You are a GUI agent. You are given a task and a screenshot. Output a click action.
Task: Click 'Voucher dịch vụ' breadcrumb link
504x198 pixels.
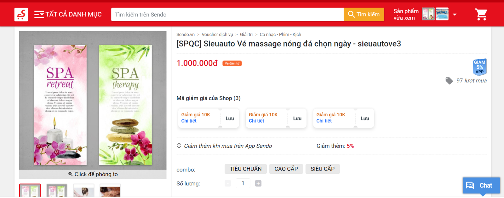click(x=217, y=35)
